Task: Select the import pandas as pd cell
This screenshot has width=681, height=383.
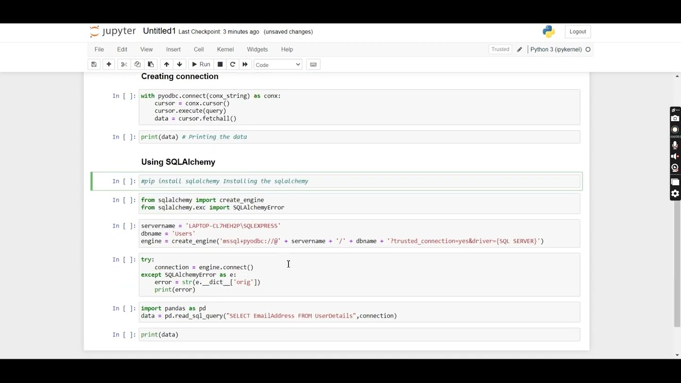Action: pyautogui.click(x=359, y=312)
